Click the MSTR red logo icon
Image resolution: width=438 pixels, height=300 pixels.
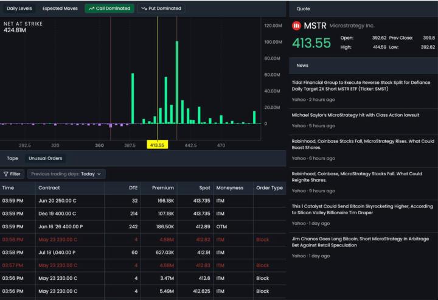pos(296,26)
